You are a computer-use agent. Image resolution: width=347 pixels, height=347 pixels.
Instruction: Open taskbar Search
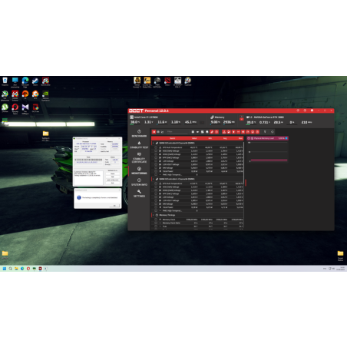click(x=10, y=269)
